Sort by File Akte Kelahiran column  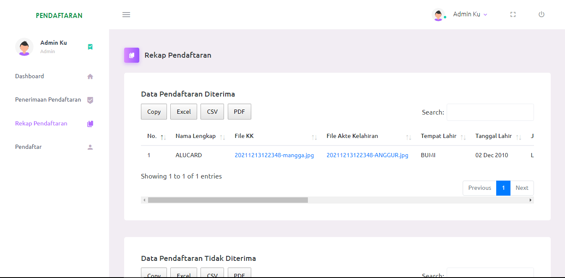tap(352, 136)
